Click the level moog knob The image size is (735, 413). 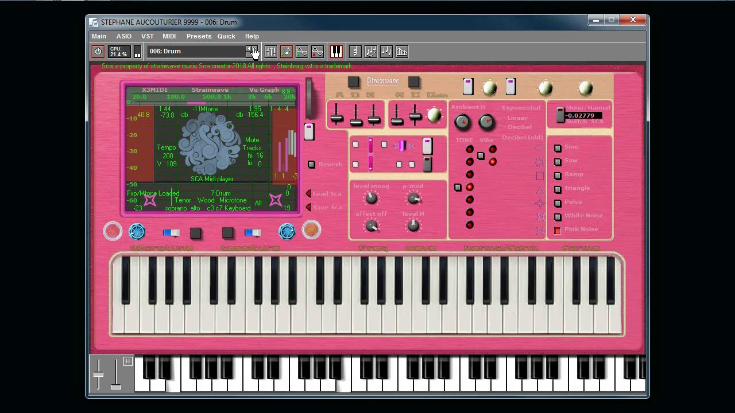(372, 198)
